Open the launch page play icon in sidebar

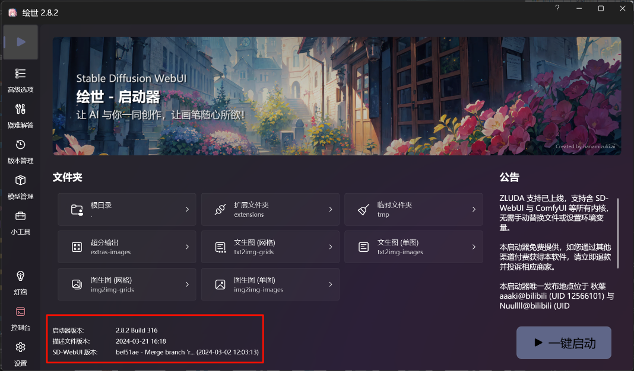coord(21,42)
